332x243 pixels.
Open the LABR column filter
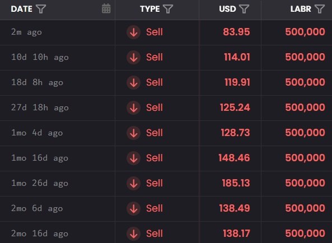tap(320, 9)
